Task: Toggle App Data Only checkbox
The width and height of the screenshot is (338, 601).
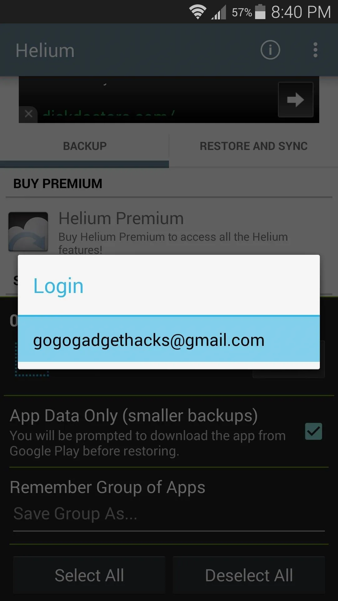Action: (313, 431)
